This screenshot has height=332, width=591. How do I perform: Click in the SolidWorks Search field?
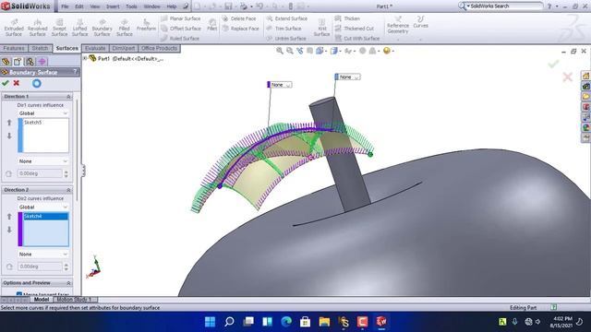505,6
